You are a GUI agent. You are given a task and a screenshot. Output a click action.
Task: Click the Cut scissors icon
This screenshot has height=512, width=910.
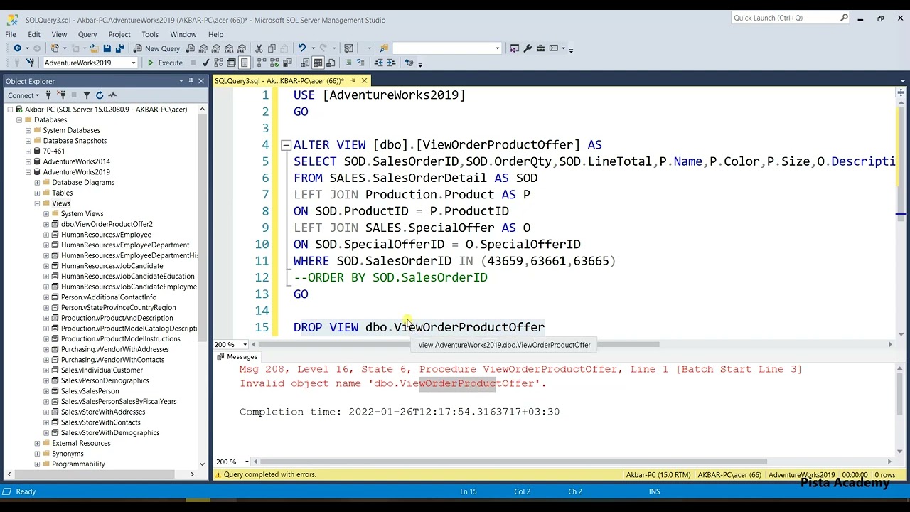point(259,48)
